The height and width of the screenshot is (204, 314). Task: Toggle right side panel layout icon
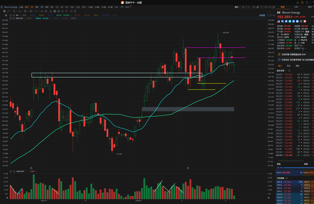click(x=273, y=7)
